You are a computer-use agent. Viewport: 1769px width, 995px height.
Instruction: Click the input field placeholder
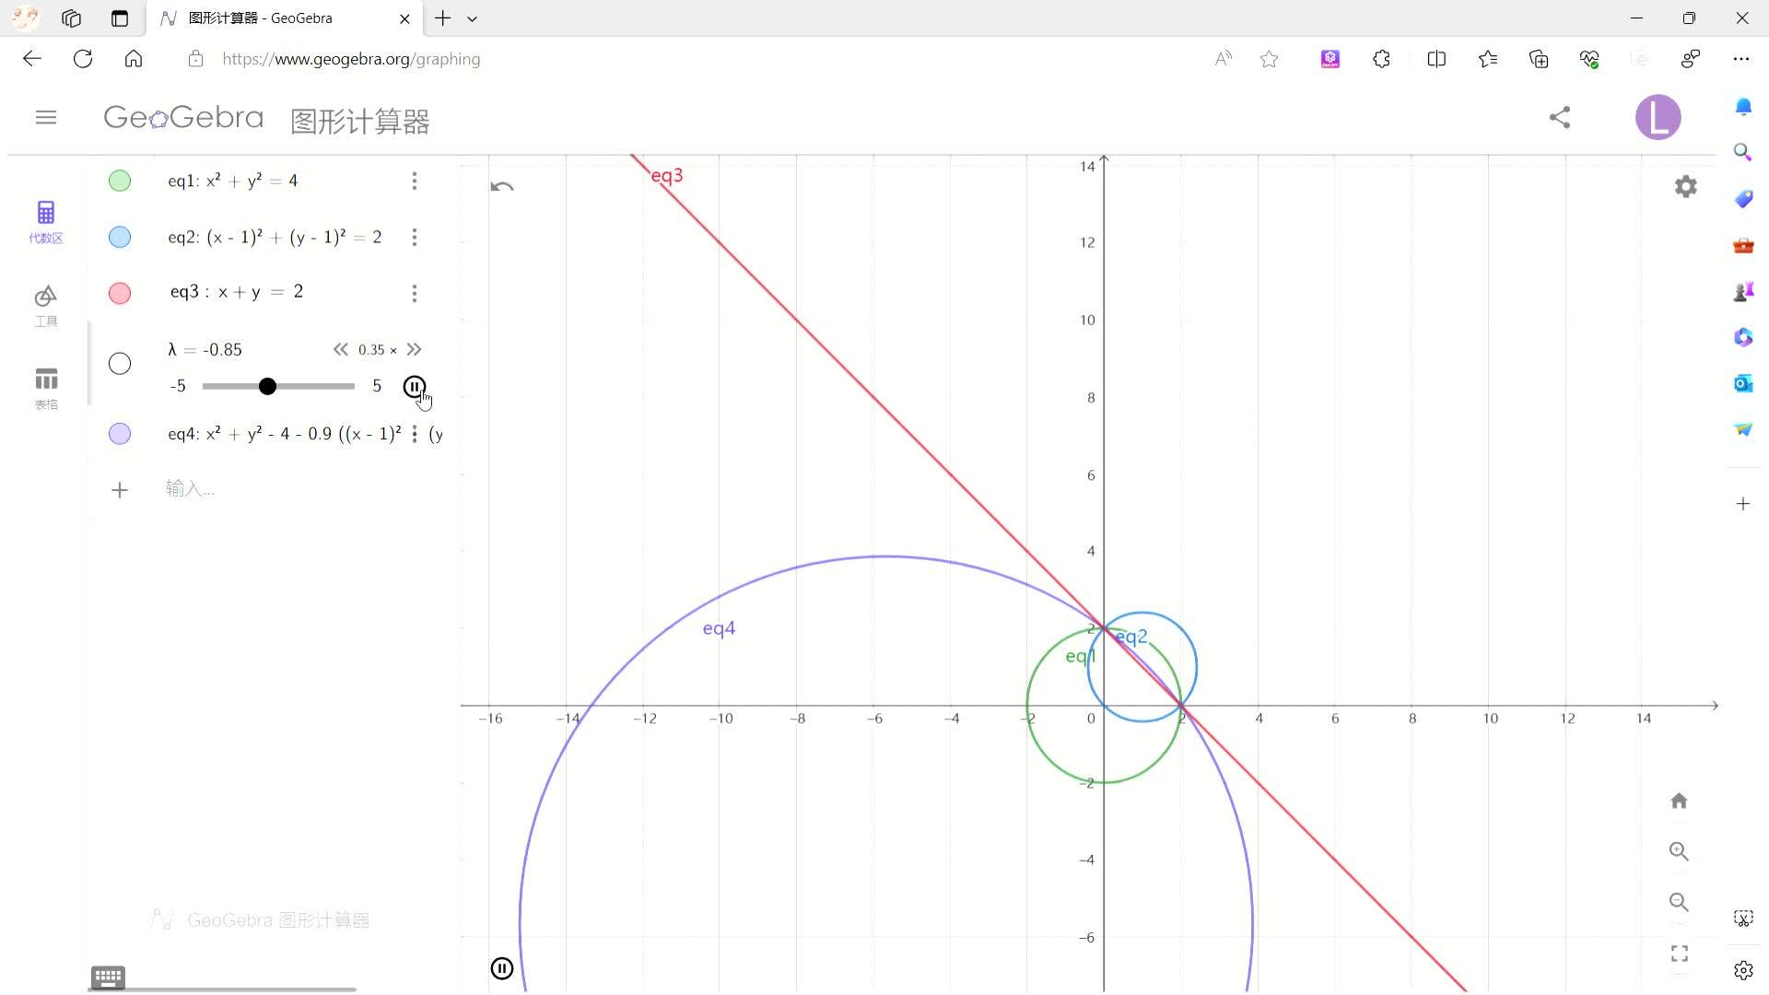pos(190,489)
